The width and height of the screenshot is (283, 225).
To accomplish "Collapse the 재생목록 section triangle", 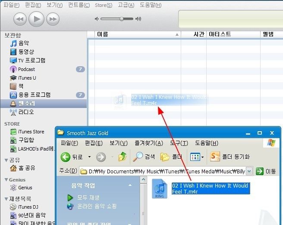I will click(x=6, y=199).
